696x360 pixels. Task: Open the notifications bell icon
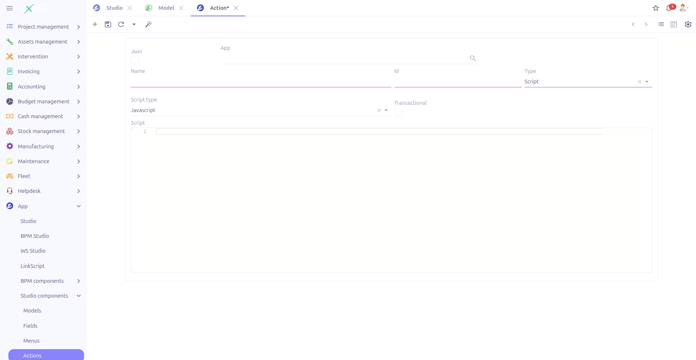click(669, 8)
